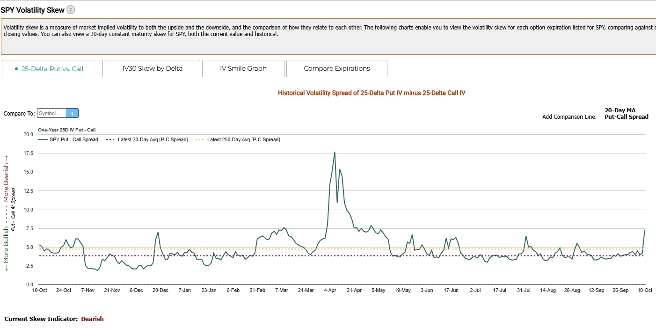The image size is (656, 328).
Task: Go to the Compare Expirations tab
Action: point(337,68)
